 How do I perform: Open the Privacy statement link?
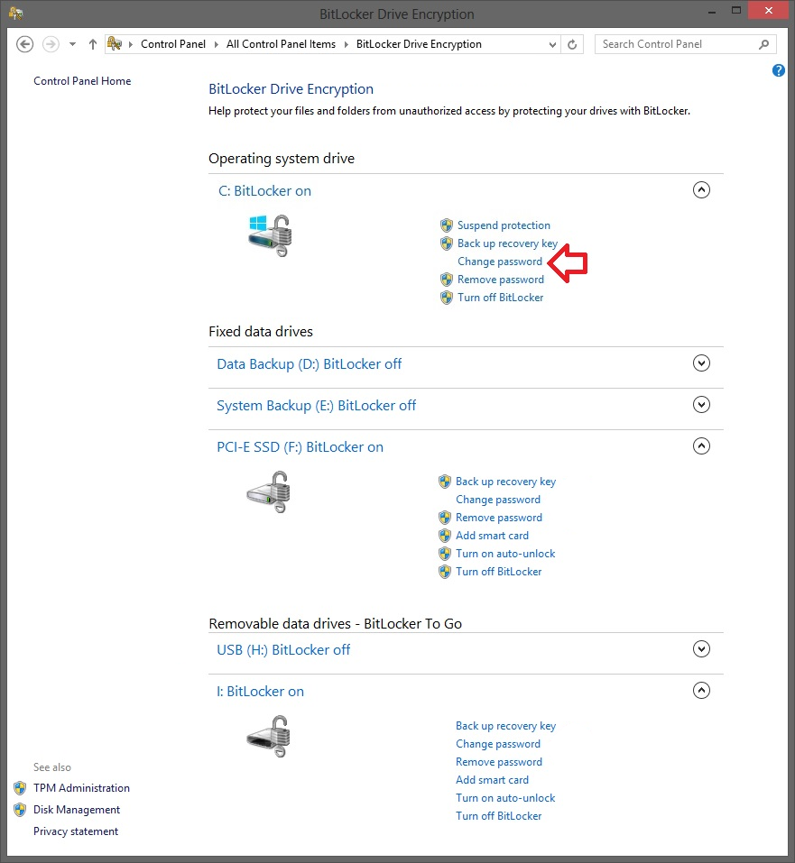click(76, 831)
